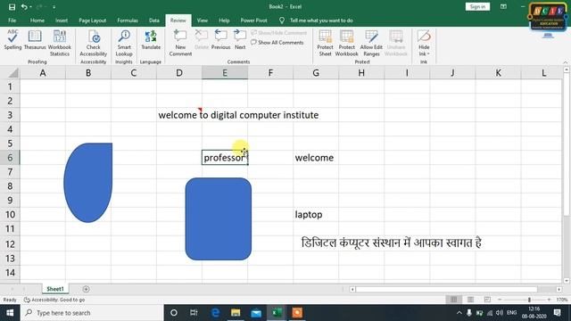Viewport: 571px width, 321px height.
Task: Open the Help tab
Action: [224, 21]
